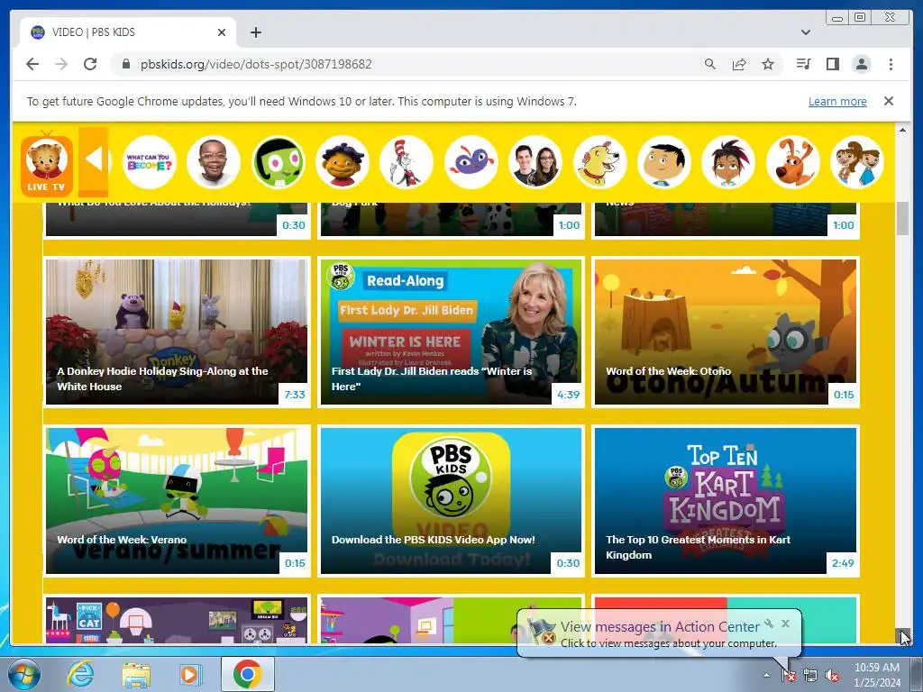Play Download the PBS KIDS Video App video
The width and height of the screenshot is (923, 692).
[451, 501]
